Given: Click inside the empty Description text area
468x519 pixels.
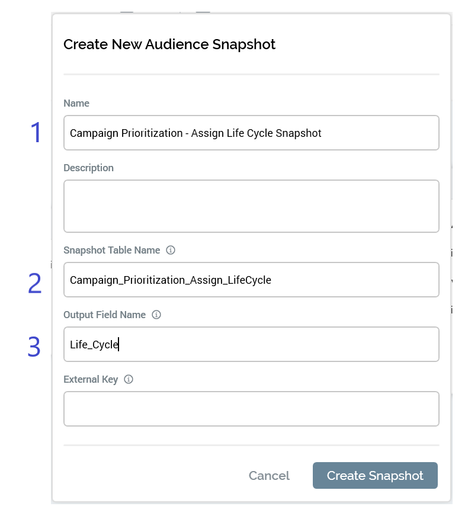Looking at the screenshot, I should point(251,206).
